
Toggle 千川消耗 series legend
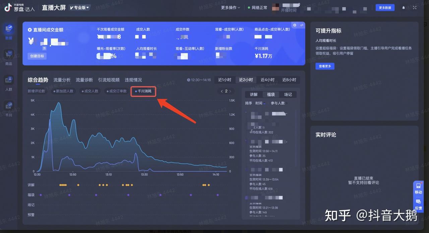click(143, 91)
